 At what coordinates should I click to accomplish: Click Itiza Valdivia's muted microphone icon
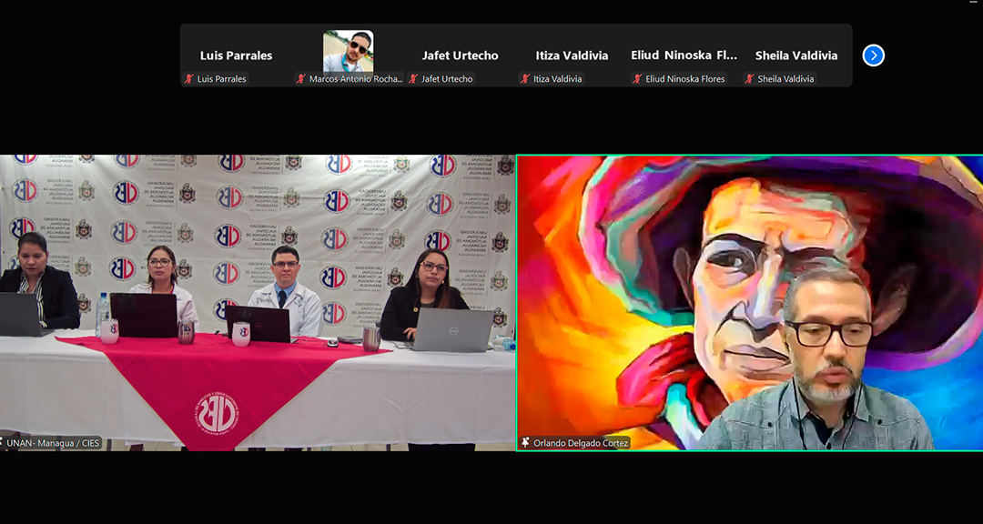click(x=525, y=79)
